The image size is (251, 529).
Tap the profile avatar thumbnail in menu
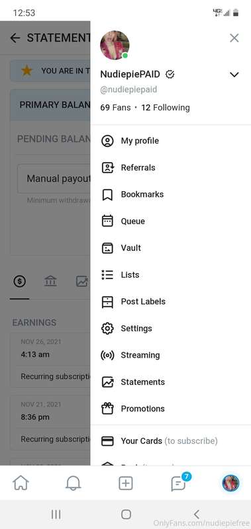(x=115, y=45)
